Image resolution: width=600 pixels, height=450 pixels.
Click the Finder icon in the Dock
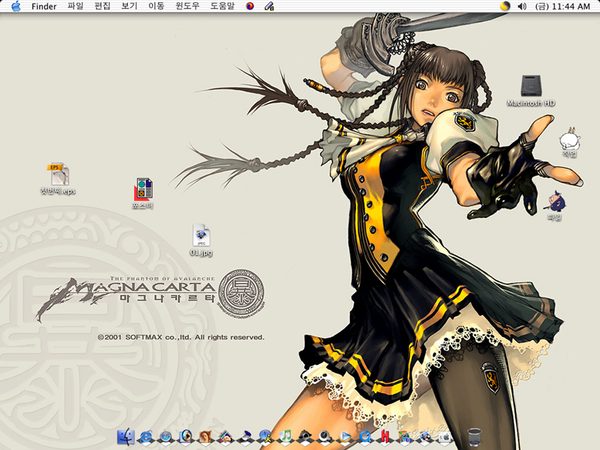126,437
